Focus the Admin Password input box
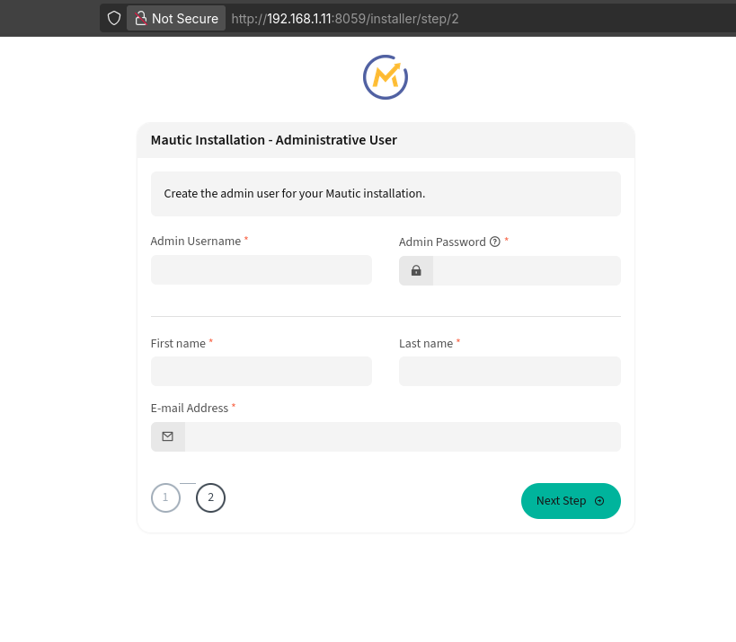736x642 pixels. 526,270
